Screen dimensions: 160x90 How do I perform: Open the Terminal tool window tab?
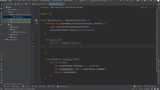pos(26,86)
